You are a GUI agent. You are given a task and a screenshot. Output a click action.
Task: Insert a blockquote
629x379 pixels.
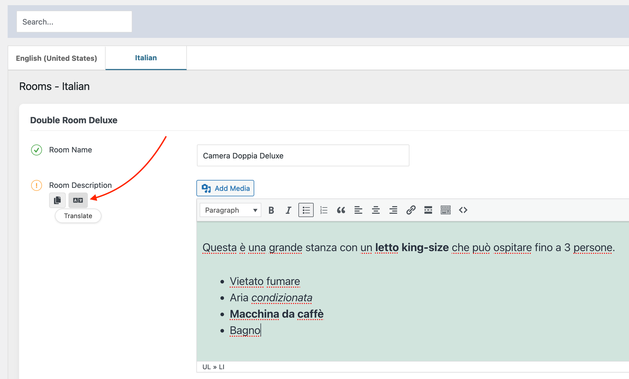[341, 210]
